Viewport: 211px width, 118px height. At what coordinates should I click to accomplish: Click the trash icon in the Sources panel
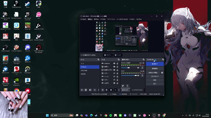click(106, 90)
